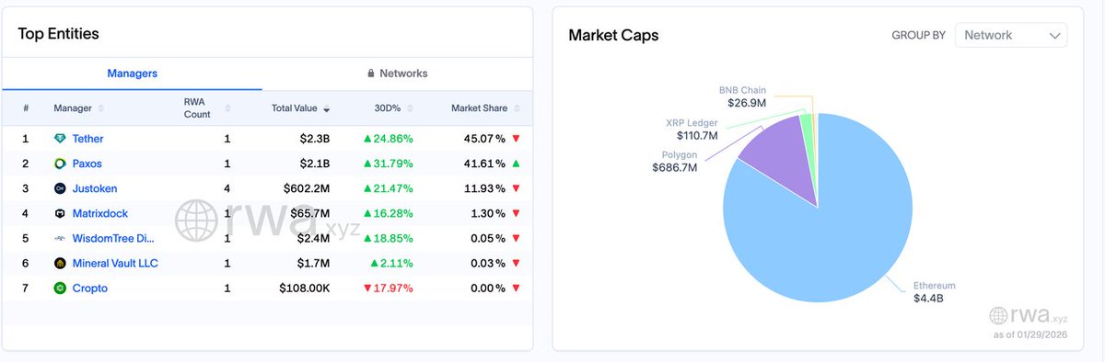Open the WisdomTree Di... manager link

(x=114, y=238)
